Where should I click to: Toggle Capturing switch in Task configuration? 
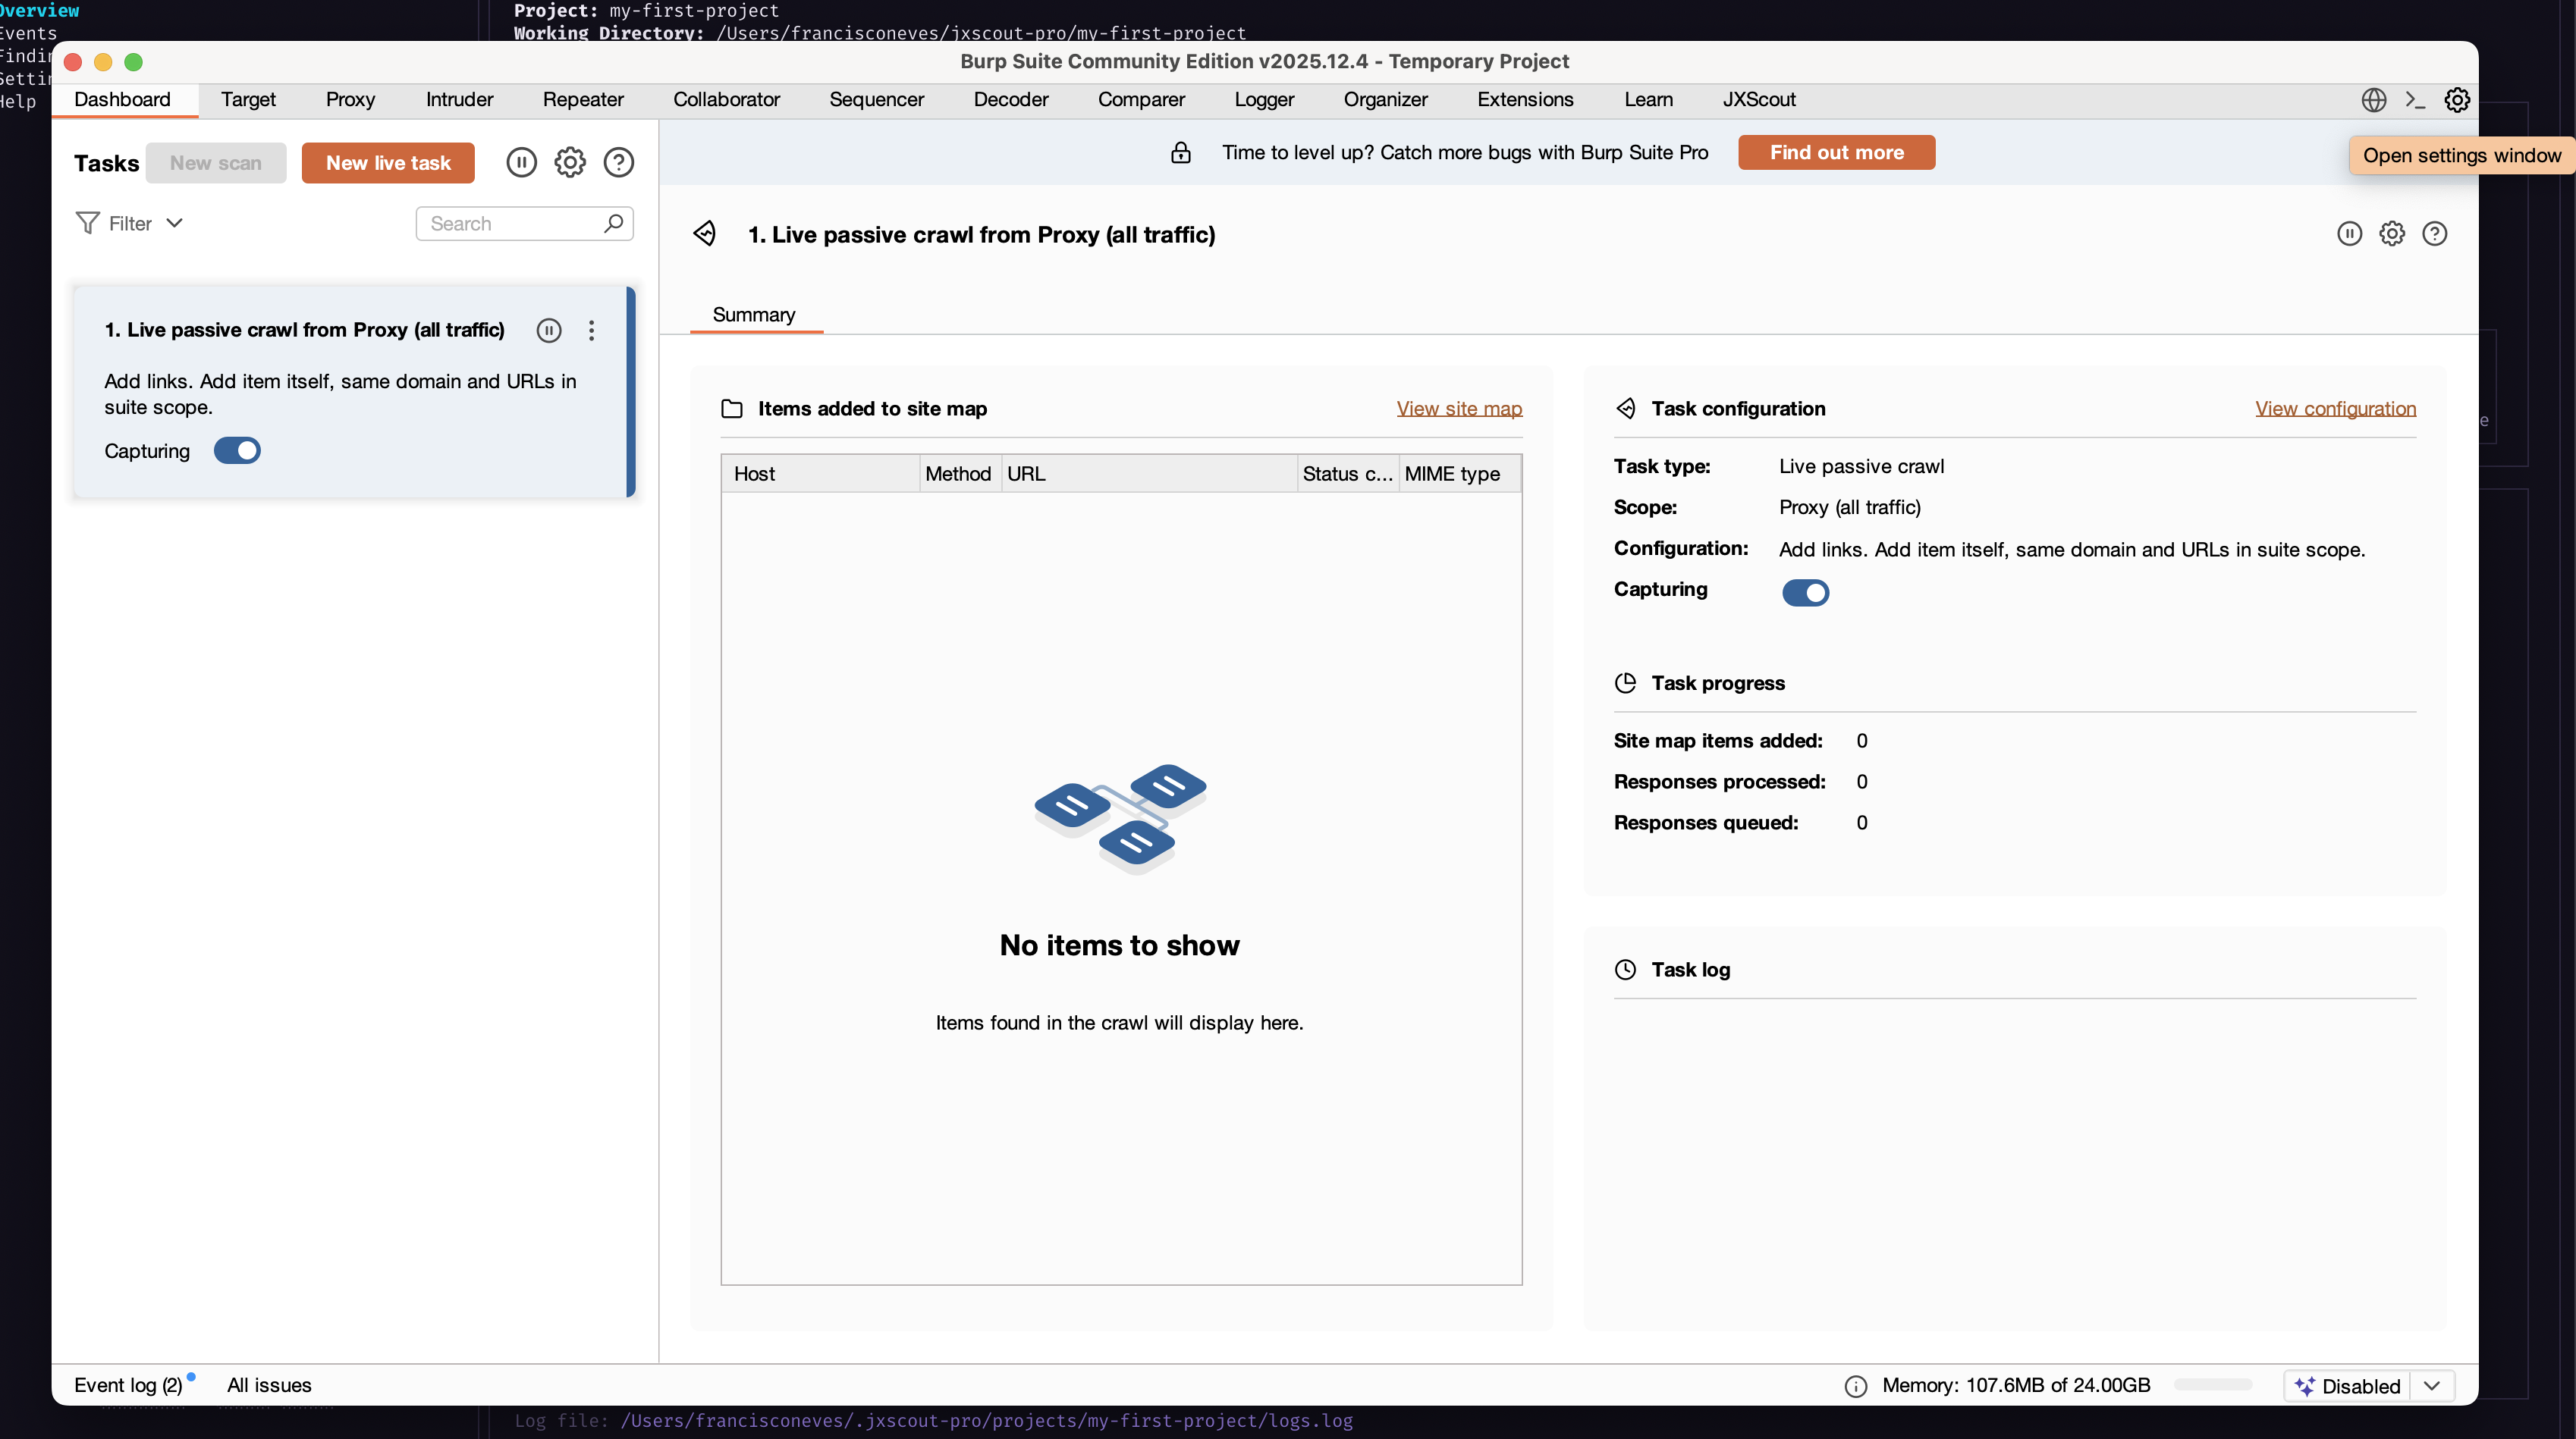[x=1806, y=593]
